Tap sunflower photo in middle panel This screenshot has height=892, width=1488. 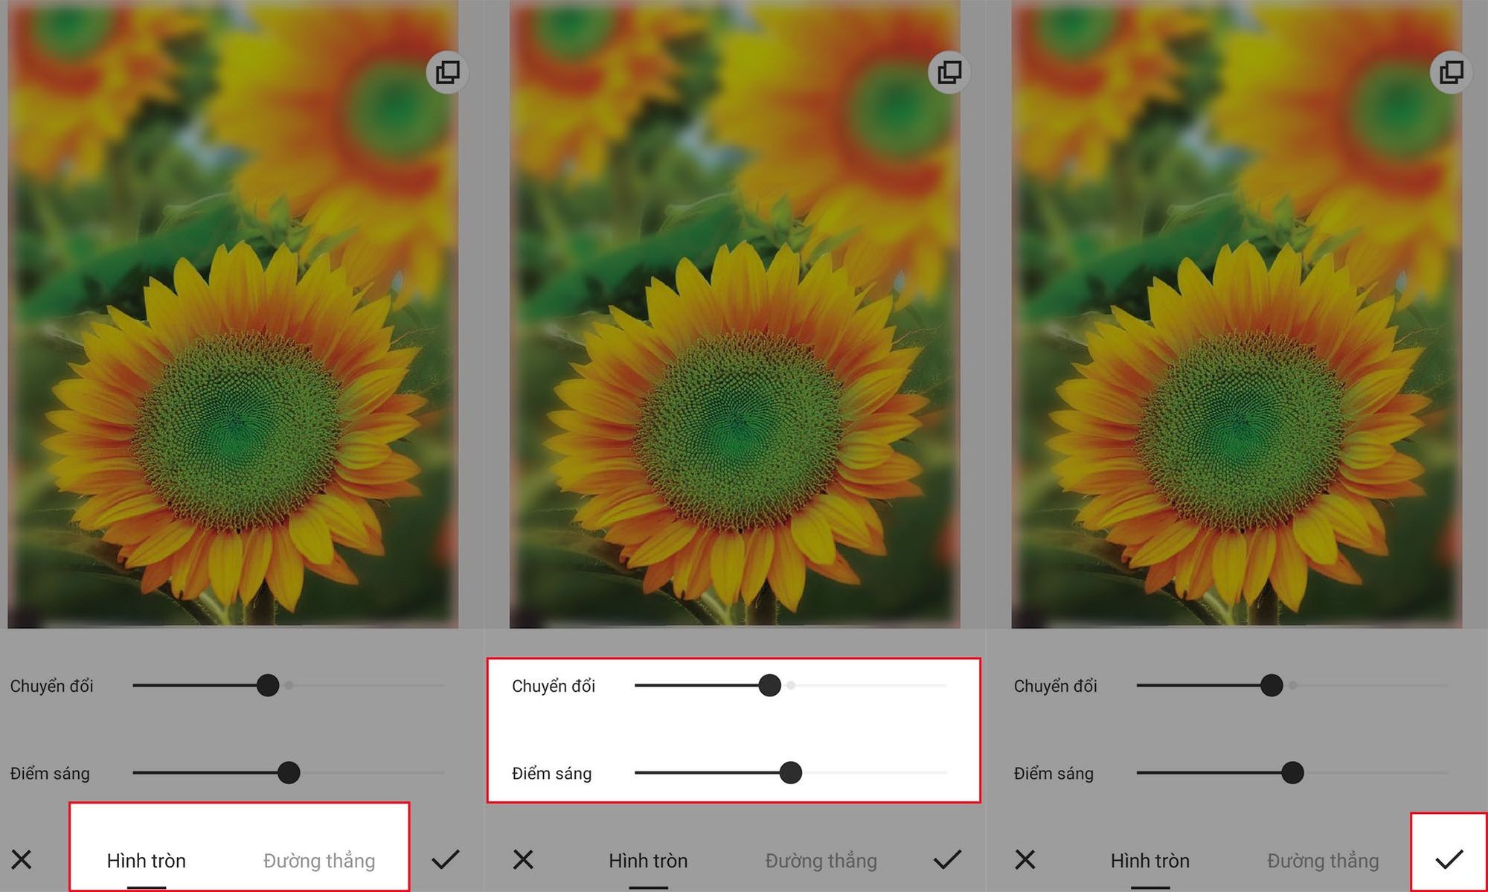pos(734,314)
